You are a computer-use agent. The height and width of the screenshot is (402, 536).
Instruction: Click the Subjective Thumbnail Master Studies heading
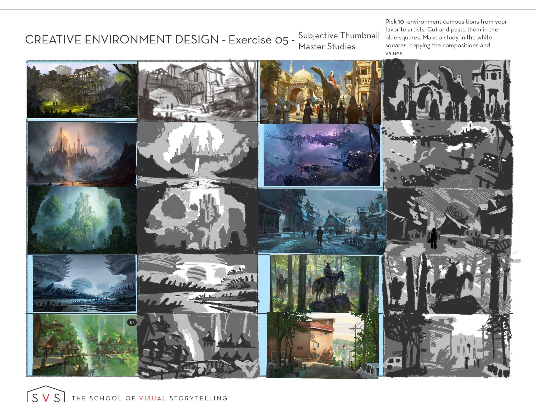(339, 41)
